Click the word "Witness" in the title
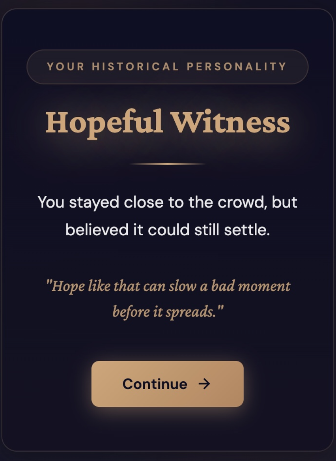 pyautogui.click(x=231, y=122)
